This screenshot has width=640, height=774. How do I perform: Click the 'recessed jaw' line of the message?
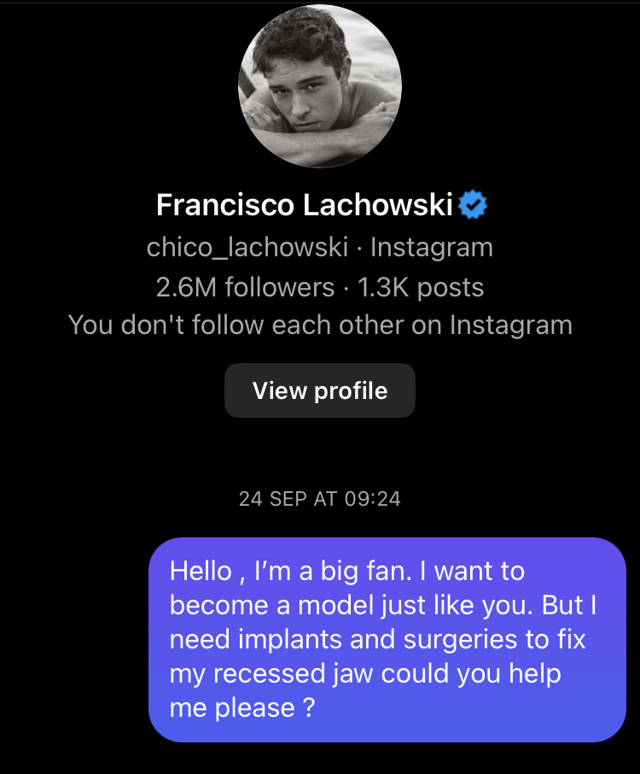click(x=364, y=674)
